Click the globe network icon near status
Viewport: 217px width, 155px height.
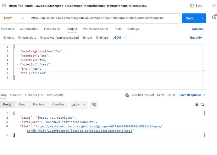click(x=127, y=95)
